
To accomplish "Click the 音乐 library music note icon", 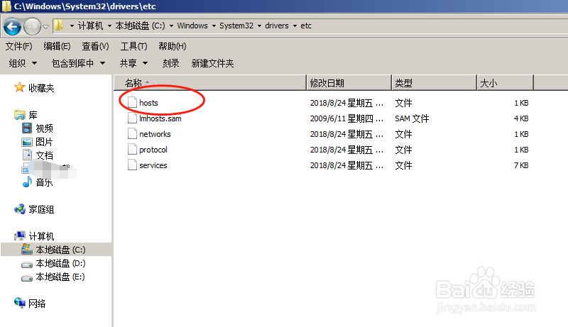I will [27, 182].
